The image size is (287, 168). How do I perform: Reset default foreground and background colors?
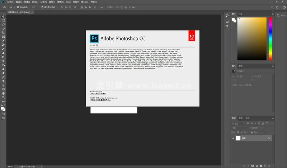pyautogui.click(x=2, y=105)
